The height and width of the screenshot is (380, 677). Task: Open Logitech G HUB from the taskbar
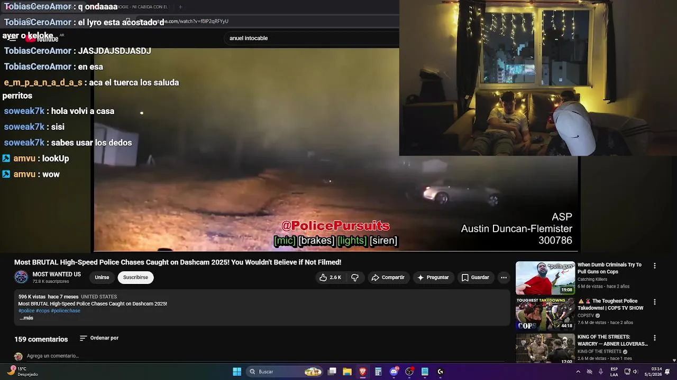[440, 372]
